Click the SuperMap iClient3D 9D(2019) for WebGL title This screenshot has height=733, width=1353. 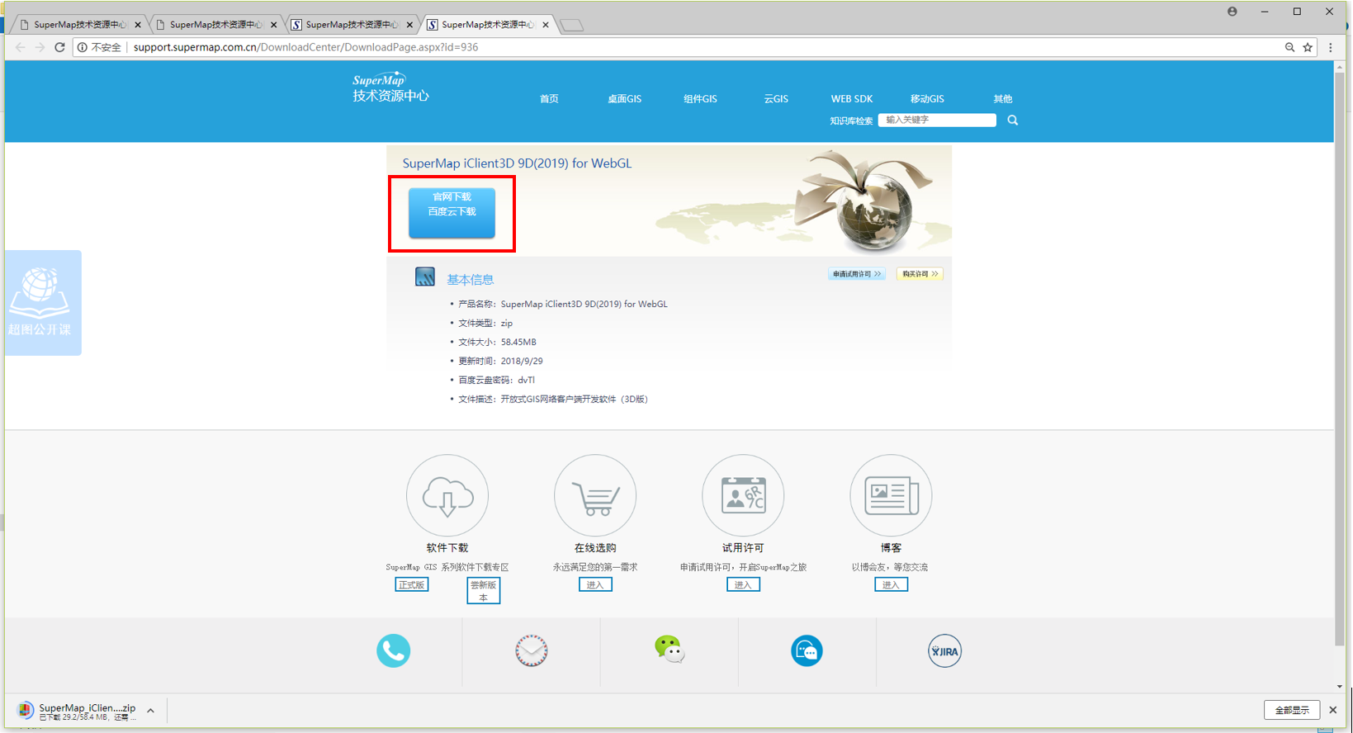pos(517,163)
